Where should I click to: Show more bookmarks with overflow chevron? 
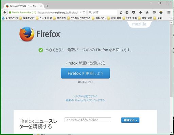[x=171, y=18]
